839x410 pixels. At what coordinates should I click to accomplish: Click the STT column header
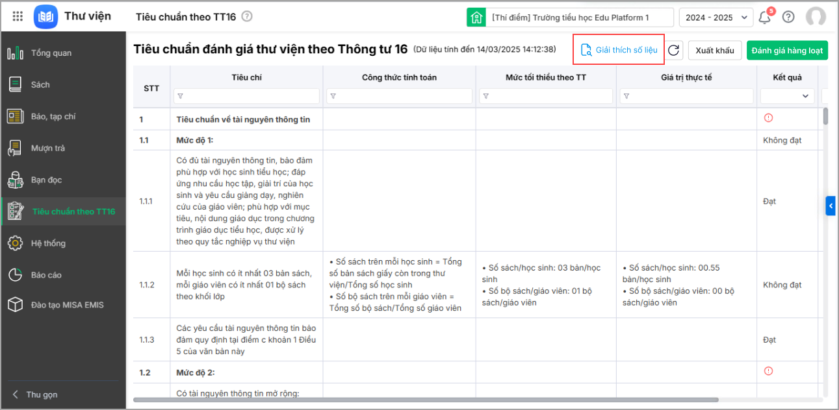click(x=151, y=88)
